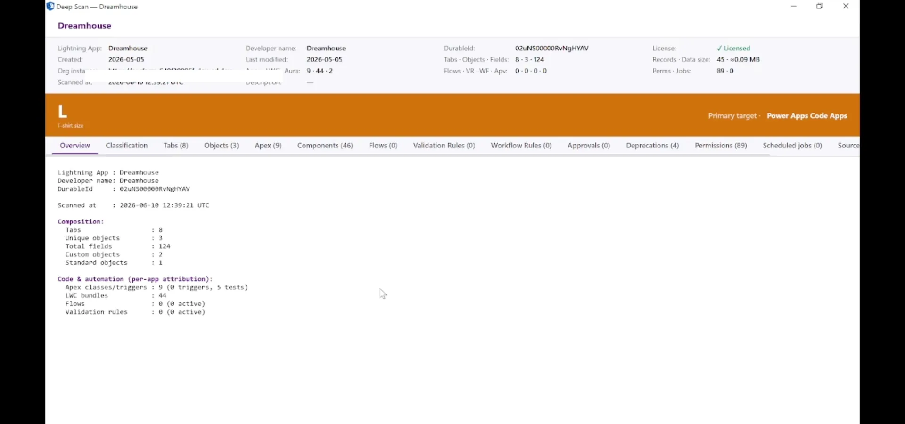This screenshot has height=424, width=905.
Task: Go to the Apex (9) tab
Action: [268, 146]
